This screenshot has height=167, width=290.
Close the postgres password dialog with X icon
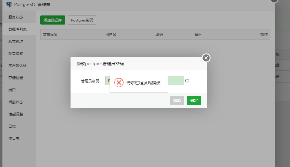[206, 58]
